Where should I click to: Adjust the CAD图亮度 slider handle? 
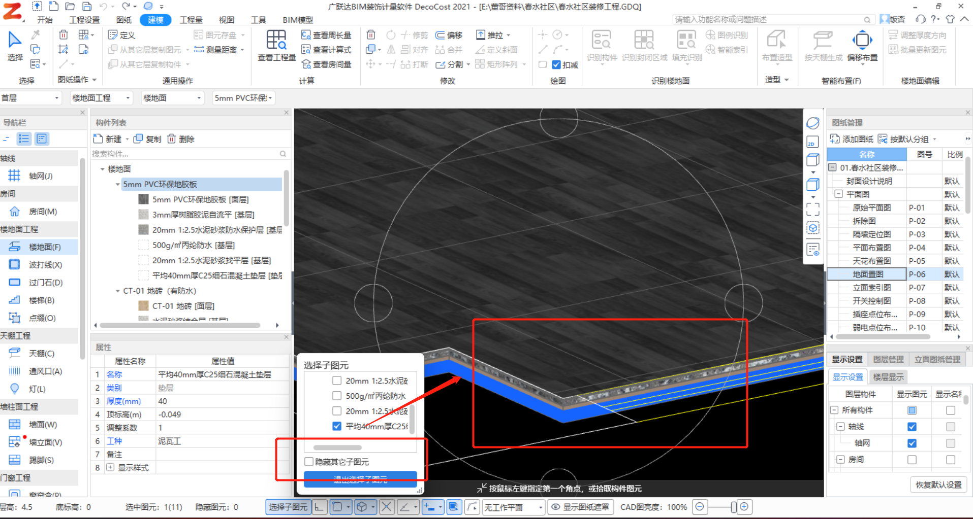click(x=733, y=507)
